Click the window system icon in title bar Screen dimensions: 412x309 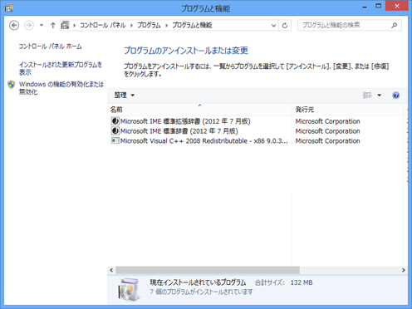tap(8, 7)
